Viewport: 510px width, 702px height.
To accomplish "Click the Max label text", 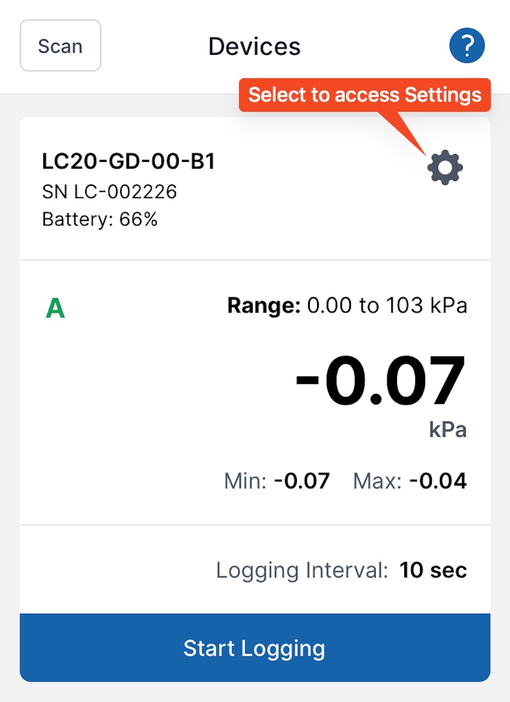I will [x=377, y=481].
